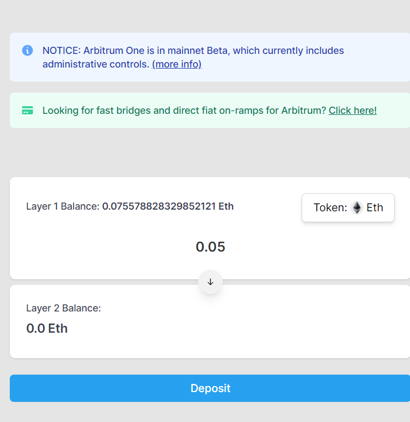Image resolution: width=410 pixels, height=422 pixels.
Task: Open the Token: Eth selector
Action: click(348, 207)
